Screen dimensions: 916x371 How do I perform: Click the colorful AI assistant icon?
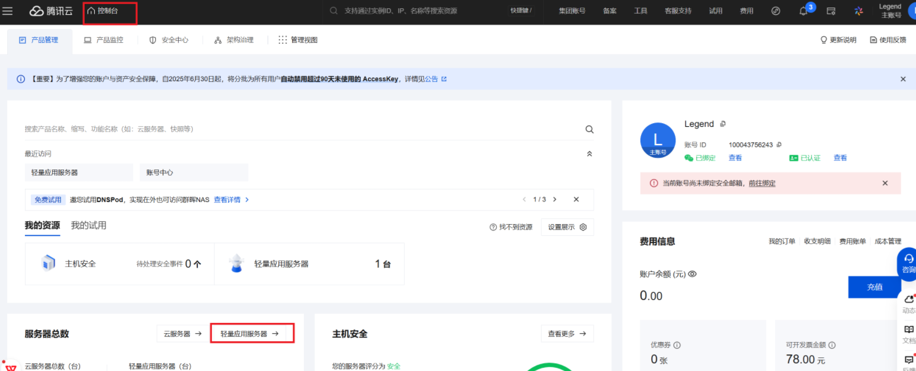tap(858, 11)
